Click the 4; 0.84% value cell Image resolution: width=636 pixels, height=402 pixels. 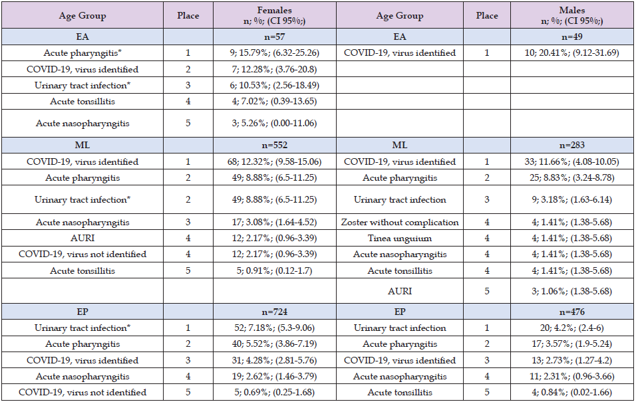tap(572, 392)
